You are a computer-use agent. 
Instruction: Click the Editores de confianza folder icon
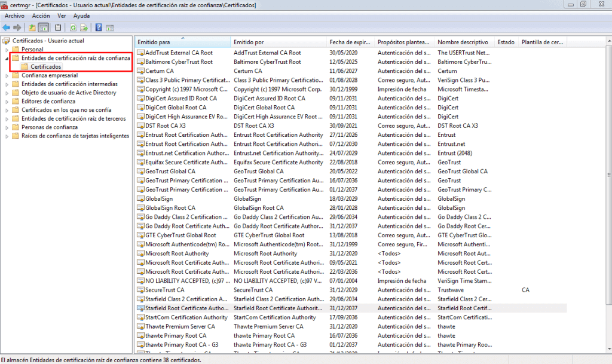(x=16, y=102)
